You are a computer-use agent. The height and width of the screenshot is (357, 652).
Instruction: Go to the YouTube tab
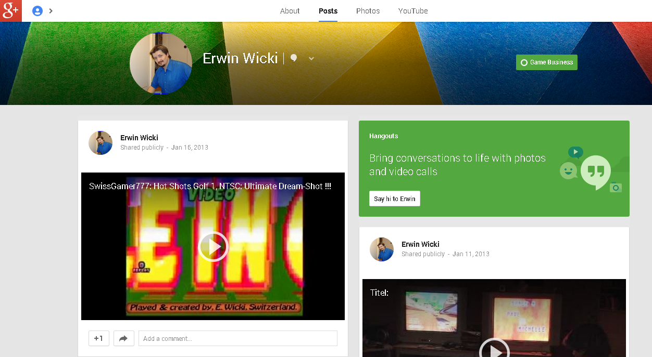click(x=413, y=11)
